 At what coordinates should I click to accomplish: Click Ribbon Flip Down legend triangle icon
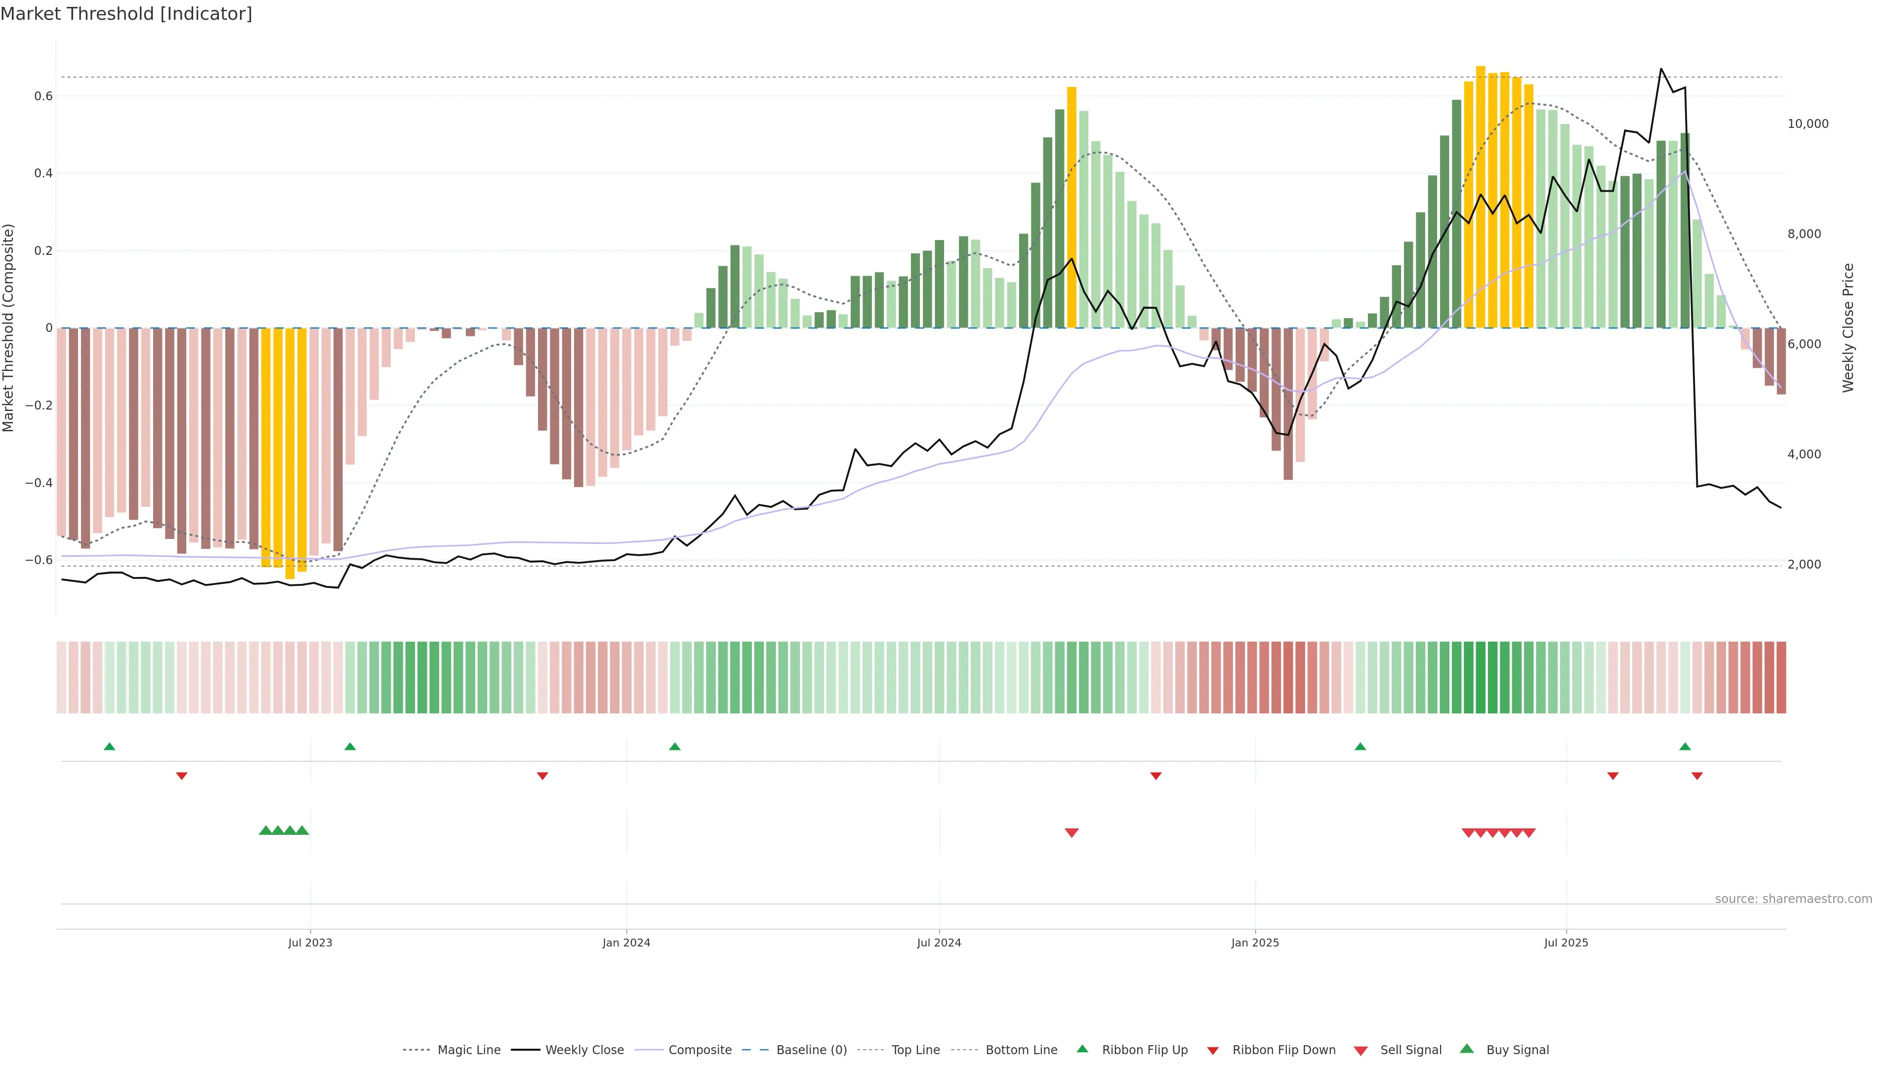pos(1213,1050)
